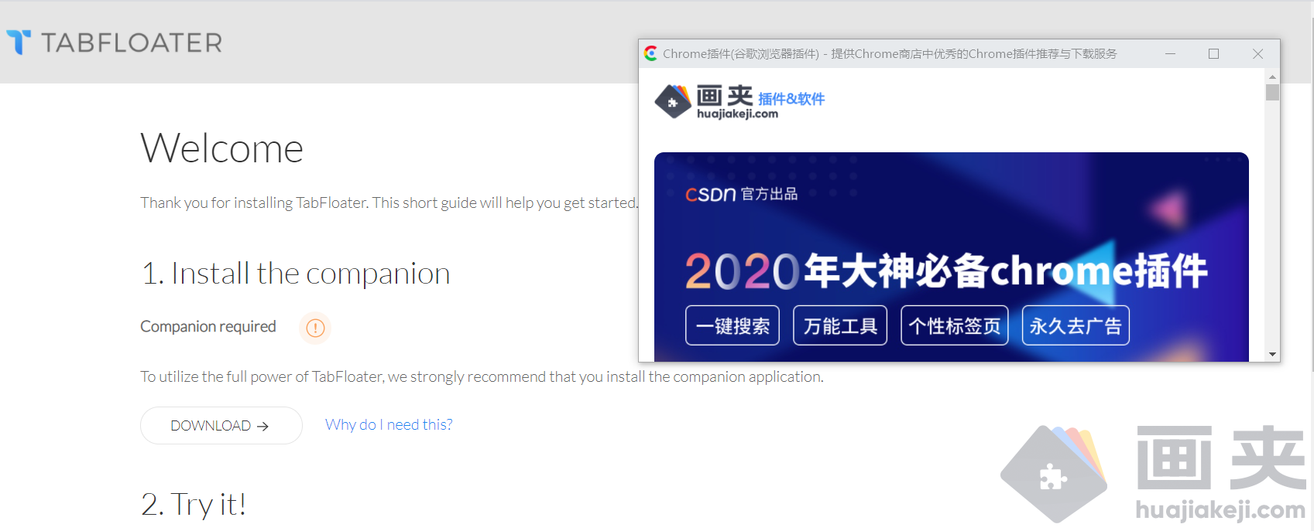Minimize the floating Chrome插件 window
The width and height of the screenshot is (1314, 531).
(x=1171, y=53)
